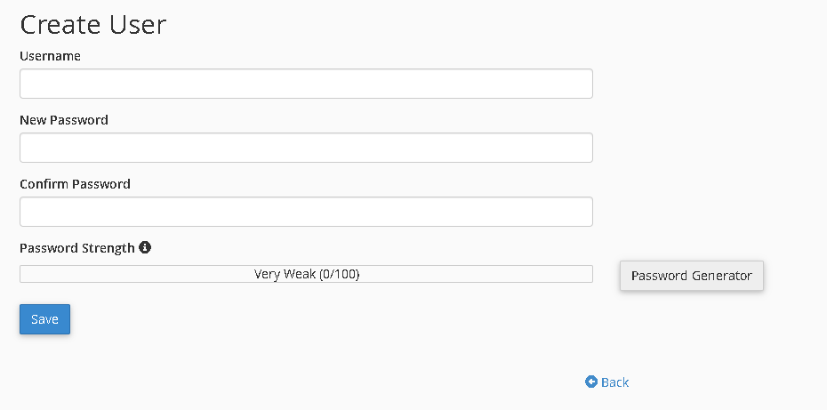Go back using the Back link
Image resolution: width=827 pixels, height=410 pixels.
607,382
